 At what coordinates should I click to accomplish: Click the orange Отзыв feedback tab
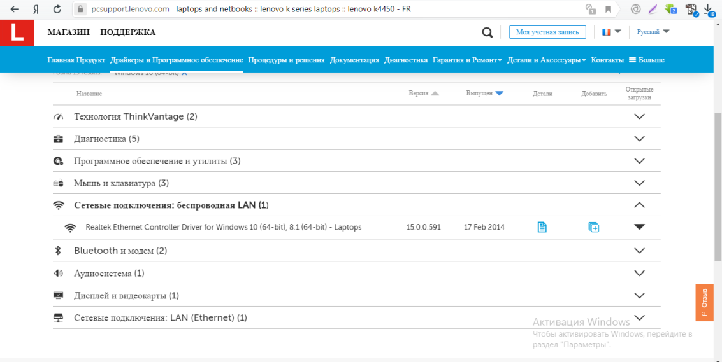coord(704,302)
